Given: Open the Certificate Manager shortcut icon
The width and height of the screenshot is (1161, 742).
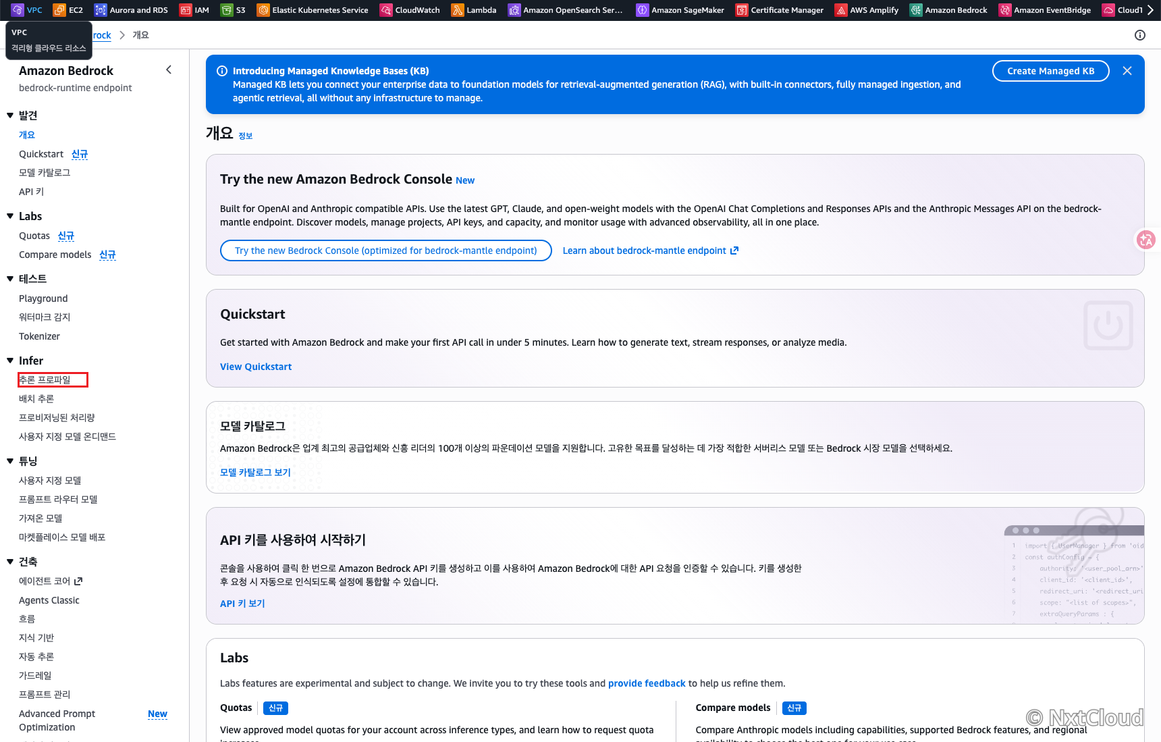Looking at the screenshot, I should (x=742, y=10).
